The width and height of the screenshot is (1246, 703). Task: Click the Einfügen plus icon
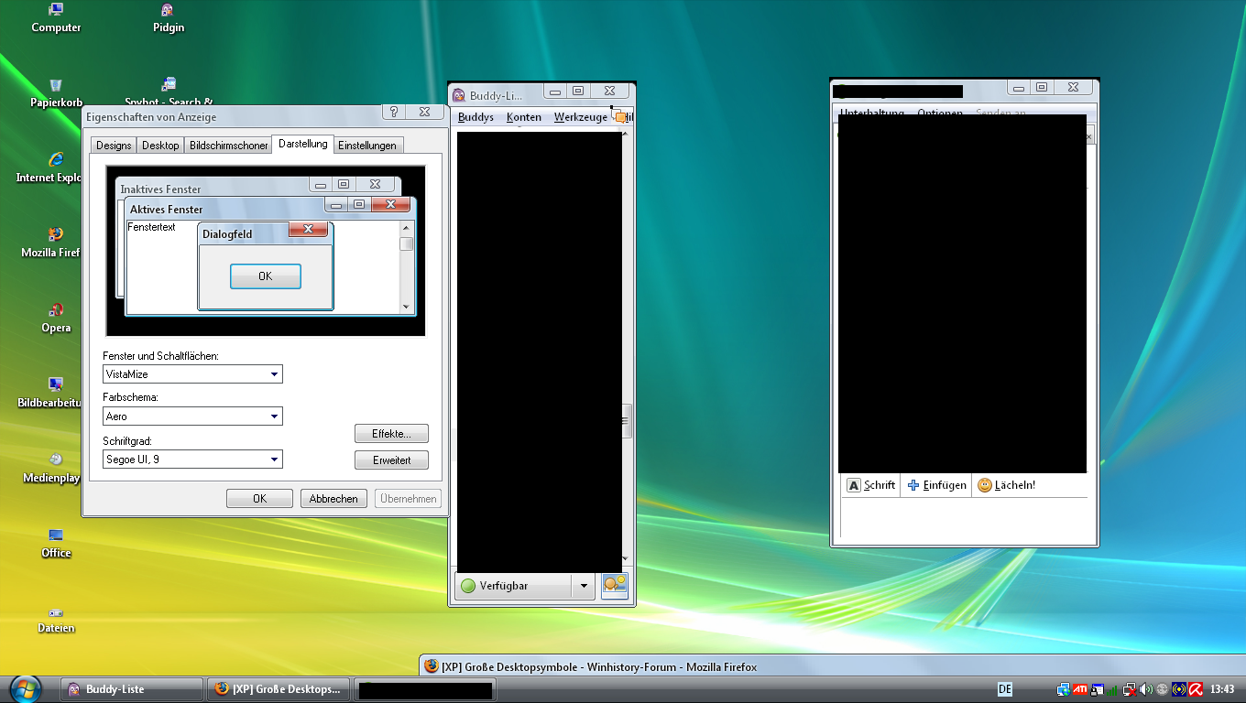coord(913,485)
